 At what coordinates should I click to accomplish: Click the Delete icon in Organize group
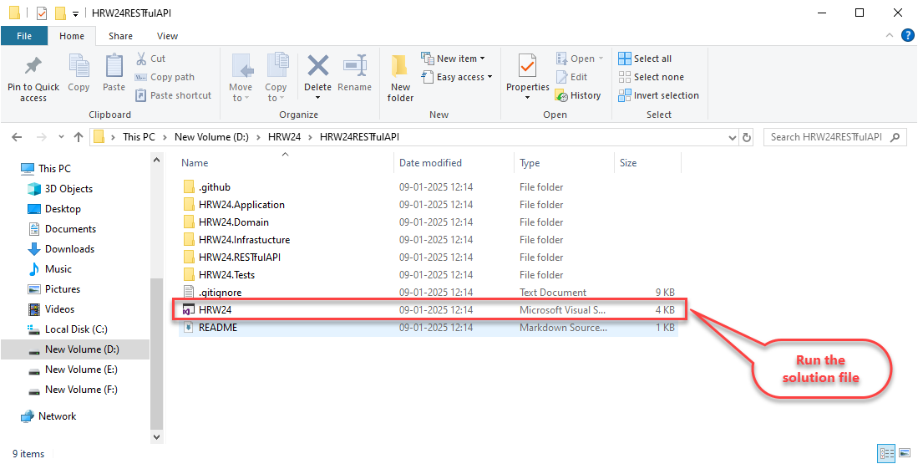tap(317, 67)
